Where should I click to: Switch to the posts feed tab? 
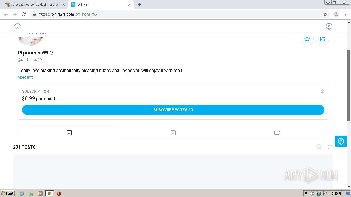pos(69,133)
